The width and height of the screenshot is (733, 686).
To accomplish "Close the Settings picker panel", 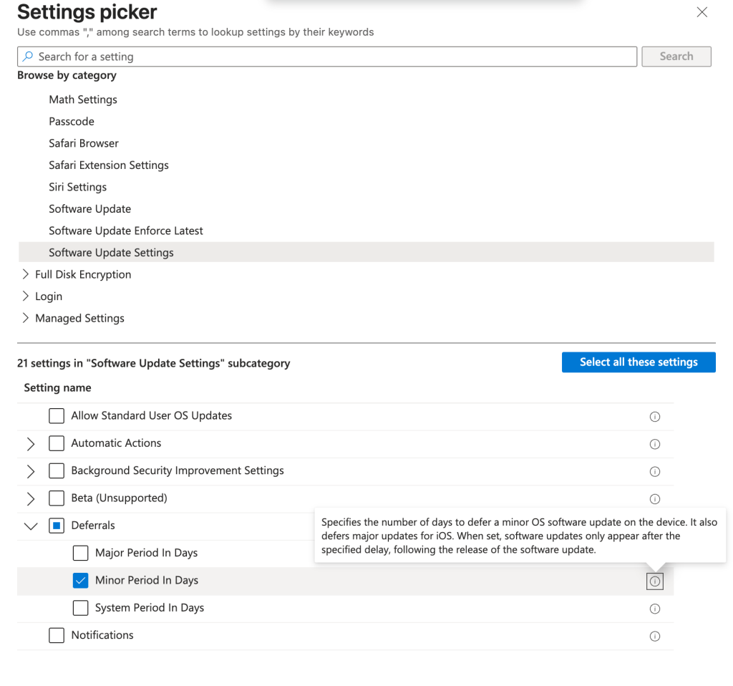I will click(702, 12).
